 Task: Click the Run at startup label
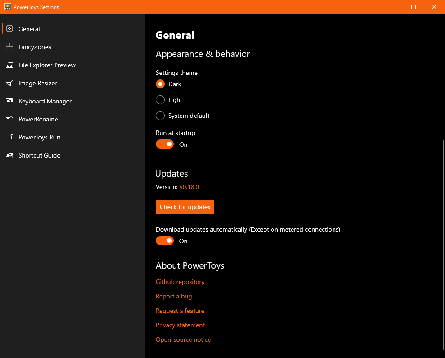176,133
